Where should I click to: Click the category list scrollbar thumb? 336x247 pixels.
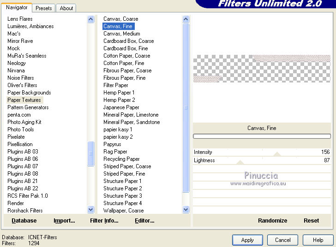(x=91, y=153)
